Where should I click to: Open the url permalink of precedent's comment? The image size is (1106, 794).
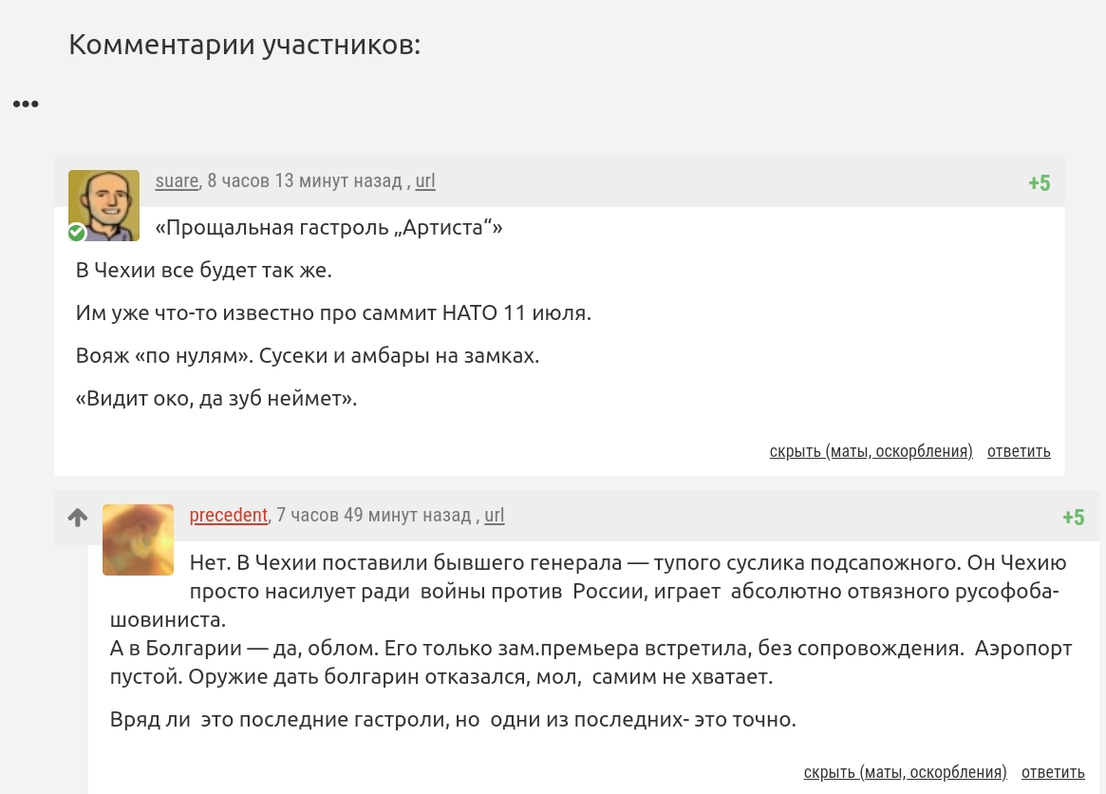point(495,515)
